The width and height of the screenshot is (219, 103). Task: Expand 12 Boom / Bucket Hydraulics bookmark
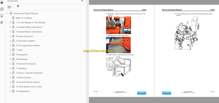(x=10, y=73)
